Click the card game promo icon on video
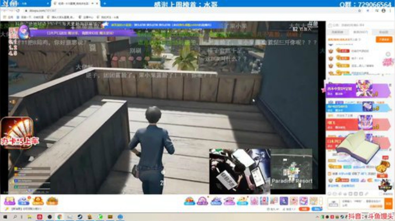Image resolution: width=395 pixels, height=221 pixels. click(x=18, y=132)
